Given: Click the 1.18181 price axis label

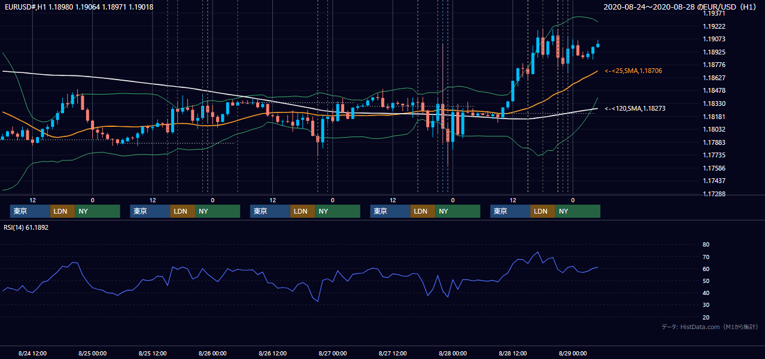Looking at the screenshot, I should point(715,117).
